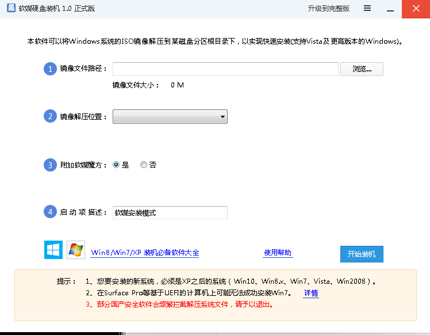
Task: Click the red tip line starting with 3、
Action: coord(179,304)
